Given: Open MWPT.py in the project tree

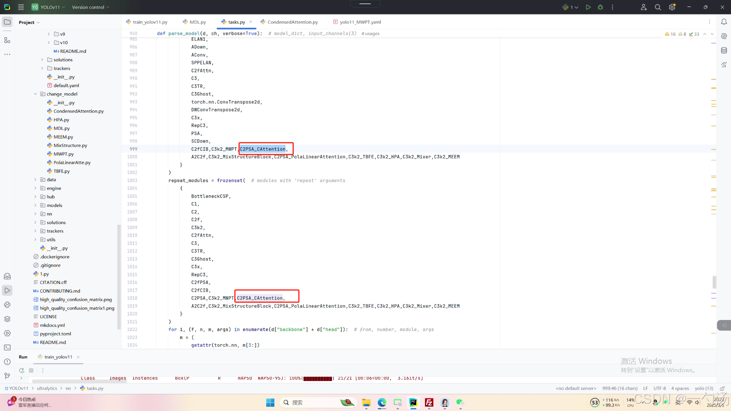Looking at the screenshot, I should pos(64,154).
